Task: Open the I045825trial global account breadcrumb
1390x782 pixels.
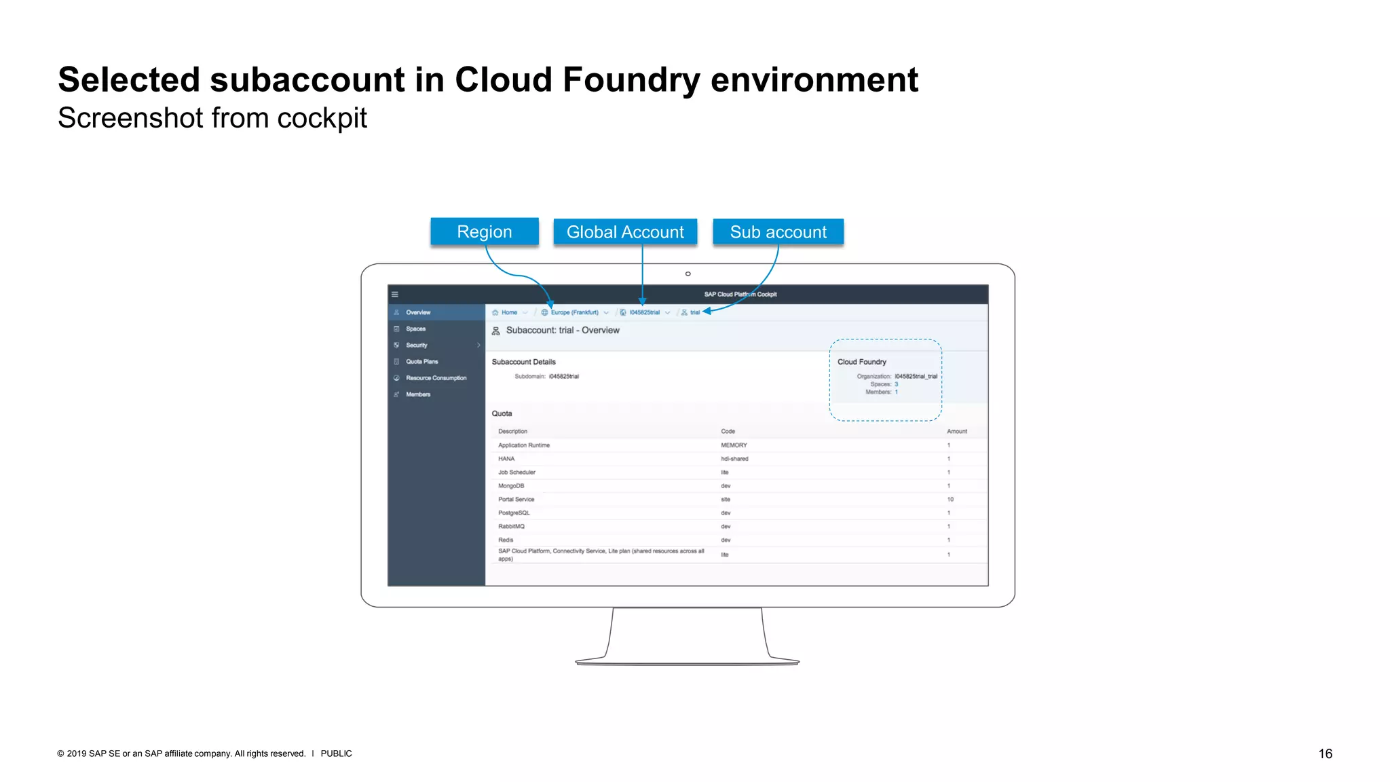Action: pos(644,312)
